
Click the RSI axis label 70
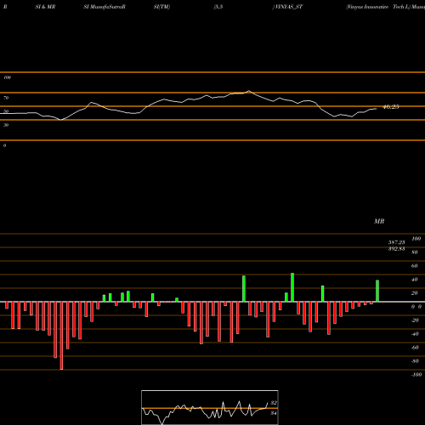tap(6, 98)
